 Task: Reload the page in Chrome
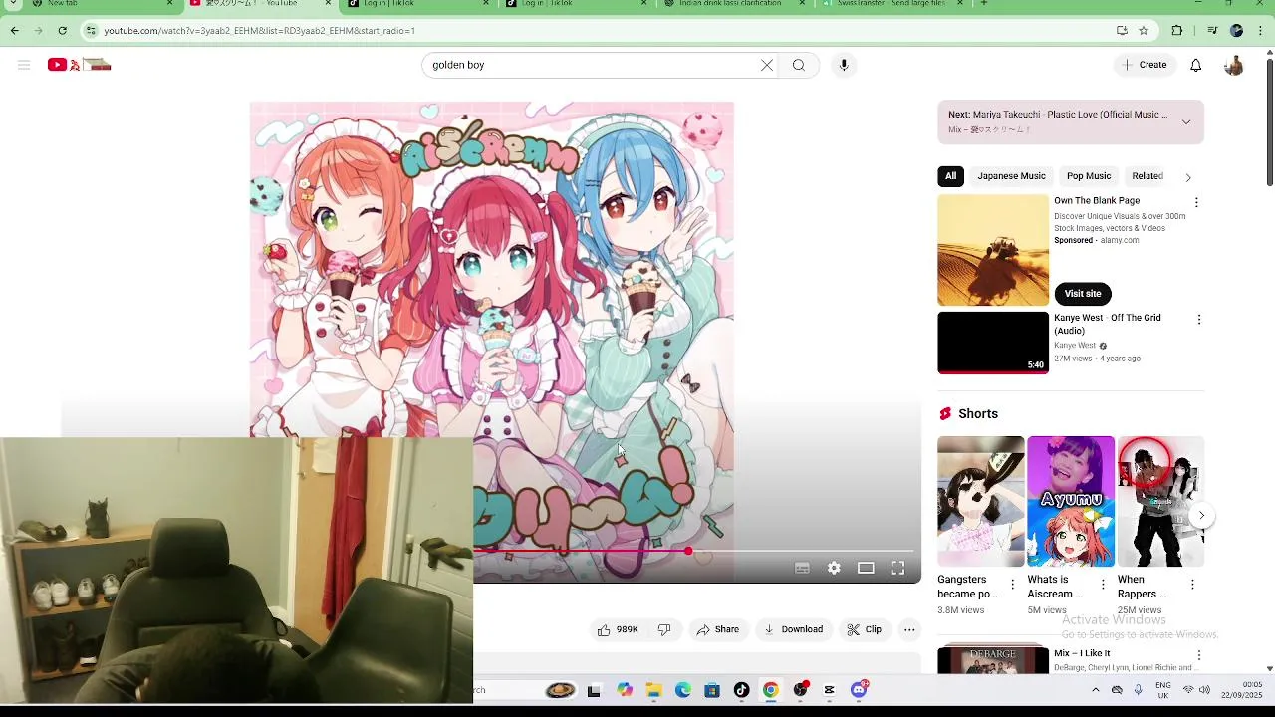(62, 31)
